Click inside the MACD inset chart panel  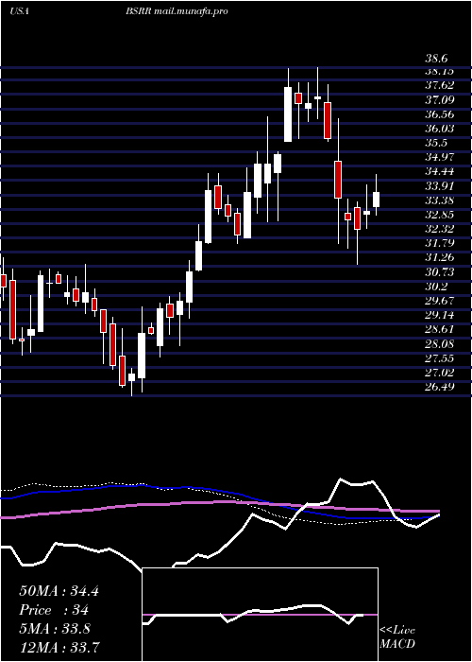pos(260,615)
